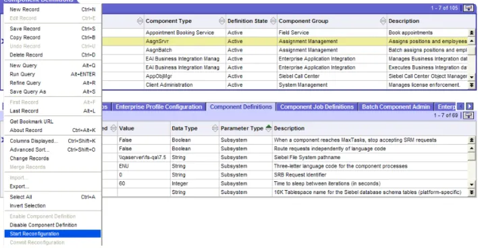Click the Integer data type cell

point(194,184)
